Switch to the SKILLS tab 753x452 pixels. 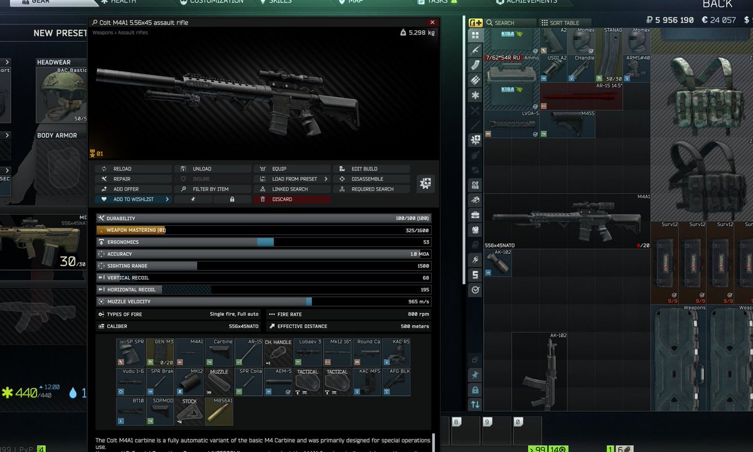click(275, 2)
